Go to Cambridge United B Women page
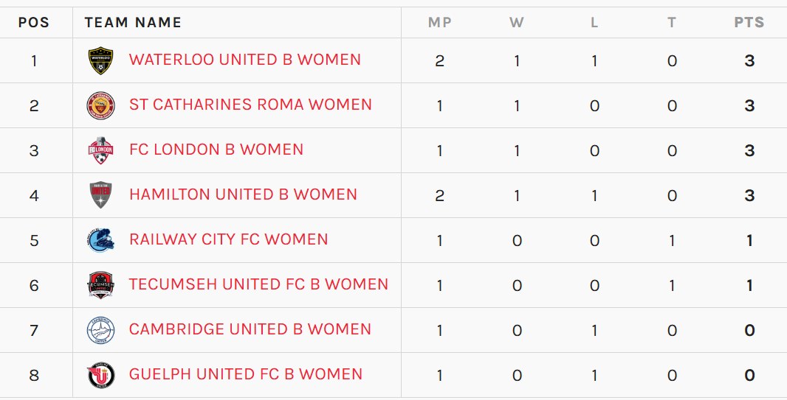This screenshot has width=787, height=400. click(x=250, y=329)
